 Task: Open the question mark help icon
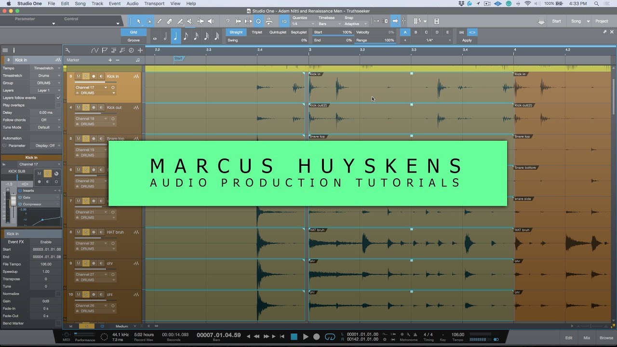pyautogui.click(x=228, y=21)
